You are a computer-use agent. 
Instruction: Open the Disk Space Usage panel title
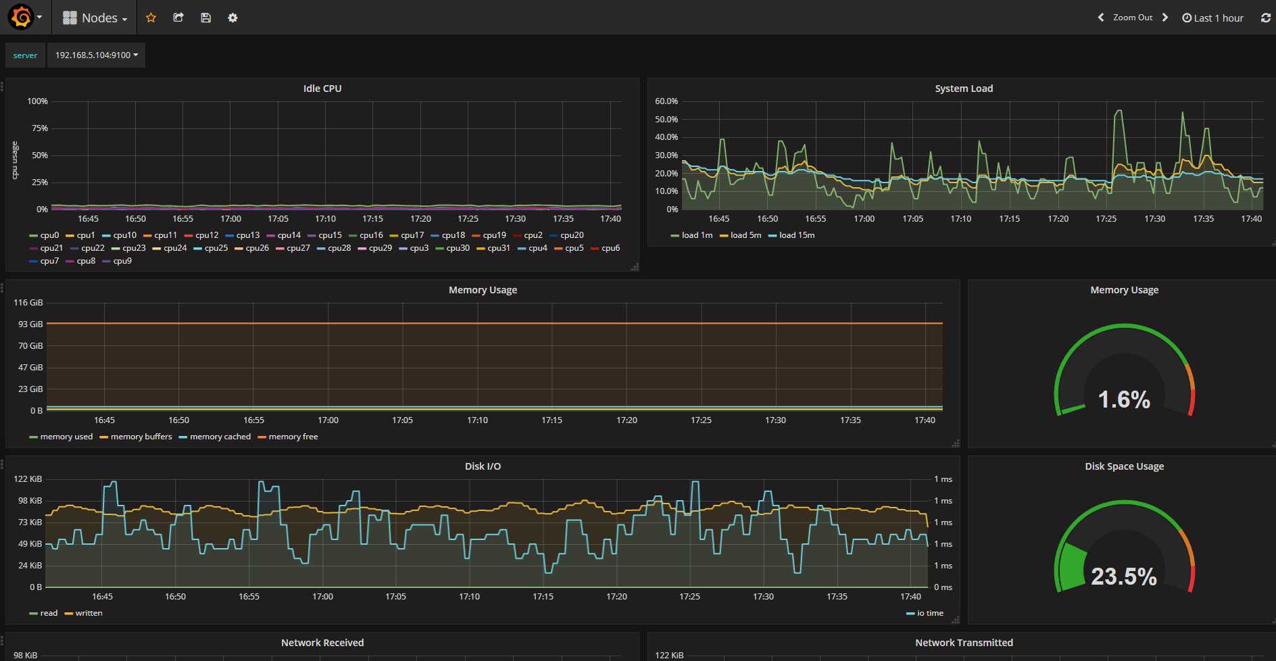point(1124,466)
